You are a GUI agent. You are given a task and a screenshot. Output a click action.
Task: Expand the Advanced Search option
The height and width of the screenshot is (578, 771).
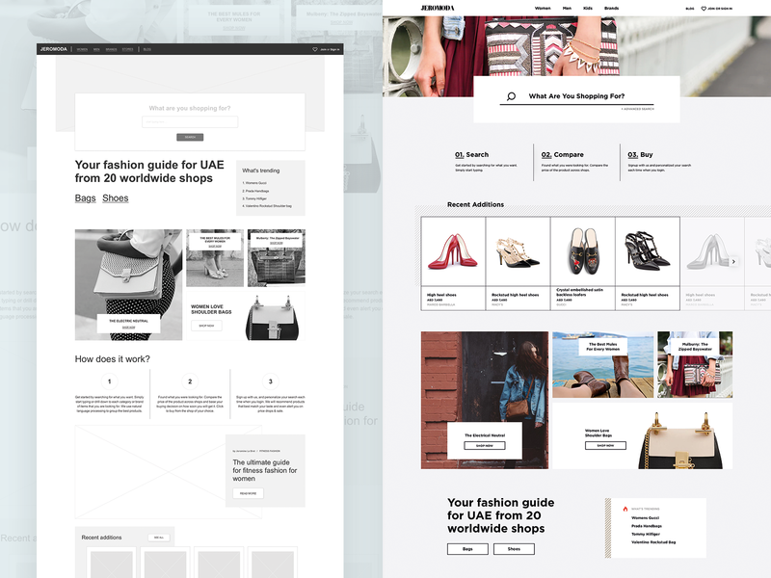point(637,110)
